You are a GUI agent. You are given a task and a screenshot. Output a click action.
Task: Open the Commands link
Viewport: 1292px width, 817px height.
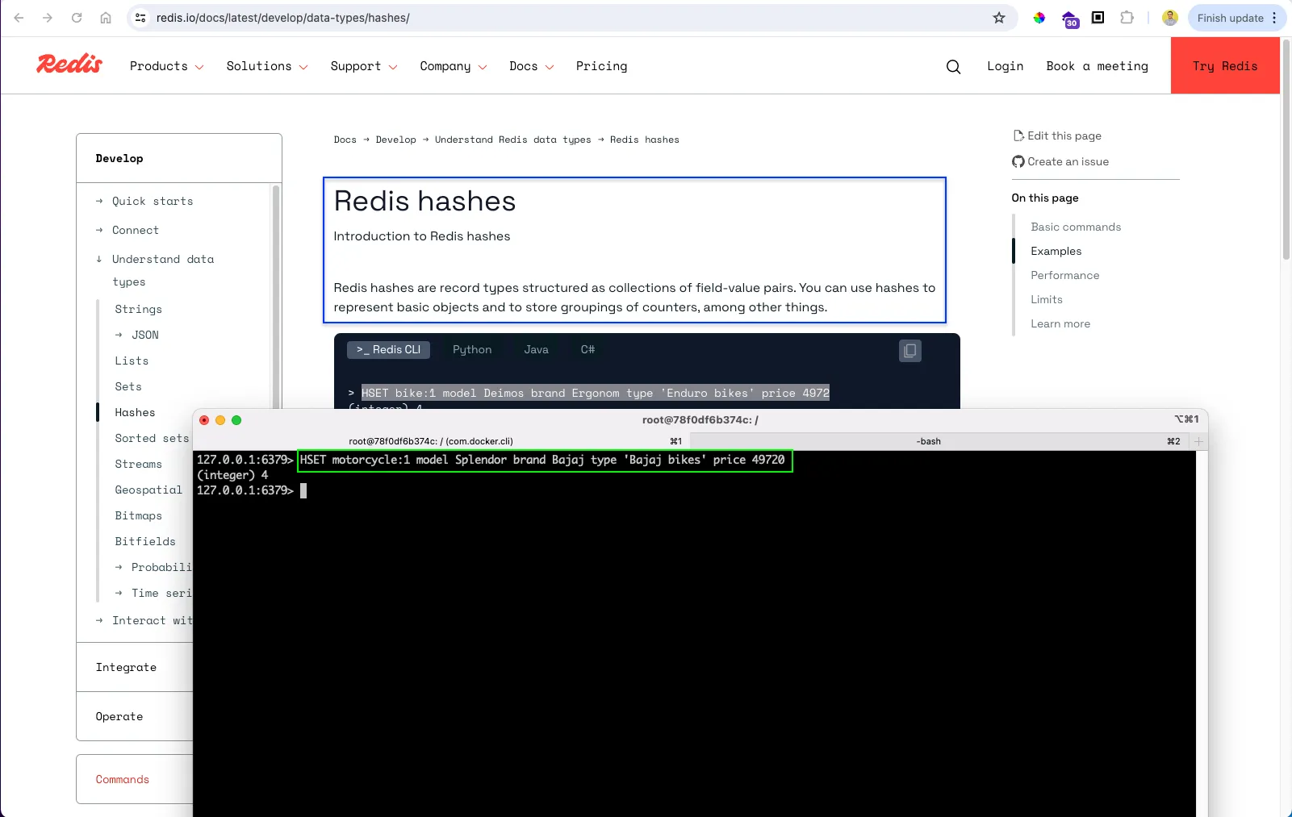[x=122, y=779]
